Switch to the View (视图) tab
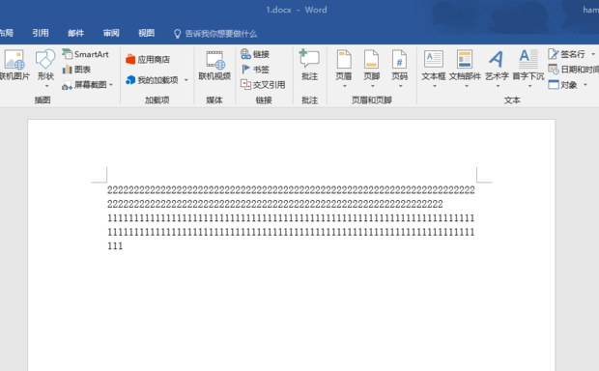Screen dimensions: 599x371 (146, 33)
